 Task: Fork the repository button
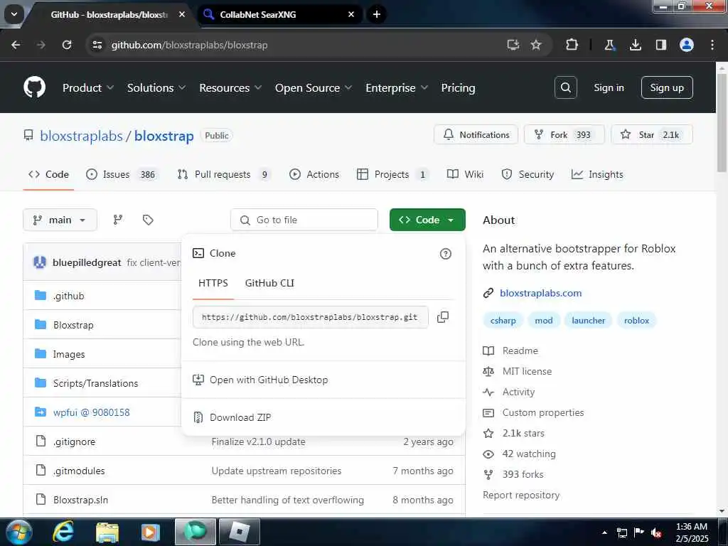pyautogui.click(x=564, y=134)
